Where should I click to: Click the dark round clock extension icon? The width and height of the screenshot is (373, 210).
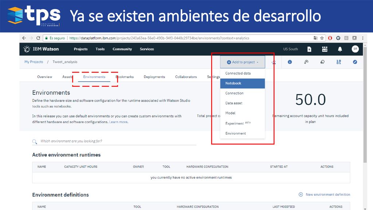(x=338, y=38)
